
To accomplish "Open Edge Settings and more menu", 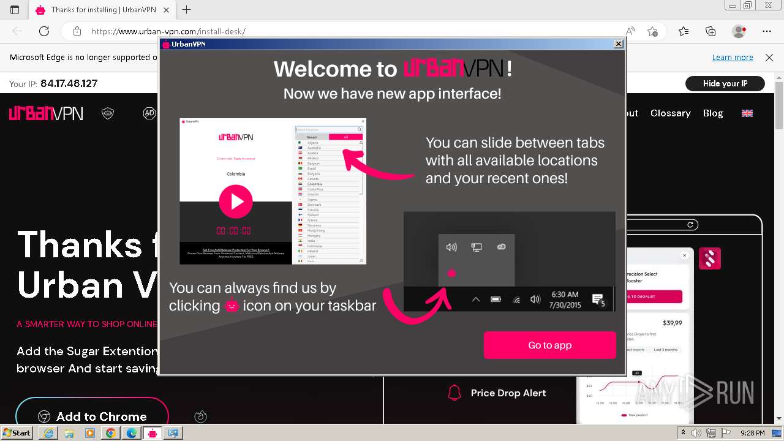I will (x=767, y=31).
